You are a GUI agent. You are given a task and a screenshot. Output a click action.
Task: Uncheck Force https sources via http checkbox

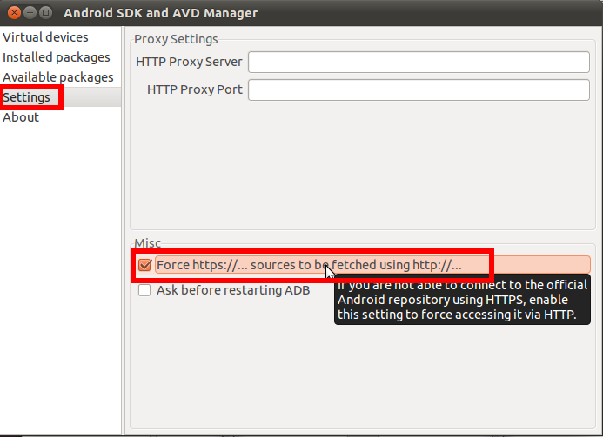click(x=144, y=265)
